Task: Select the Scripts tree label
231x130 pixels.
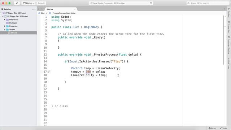Action: [12, 29]
